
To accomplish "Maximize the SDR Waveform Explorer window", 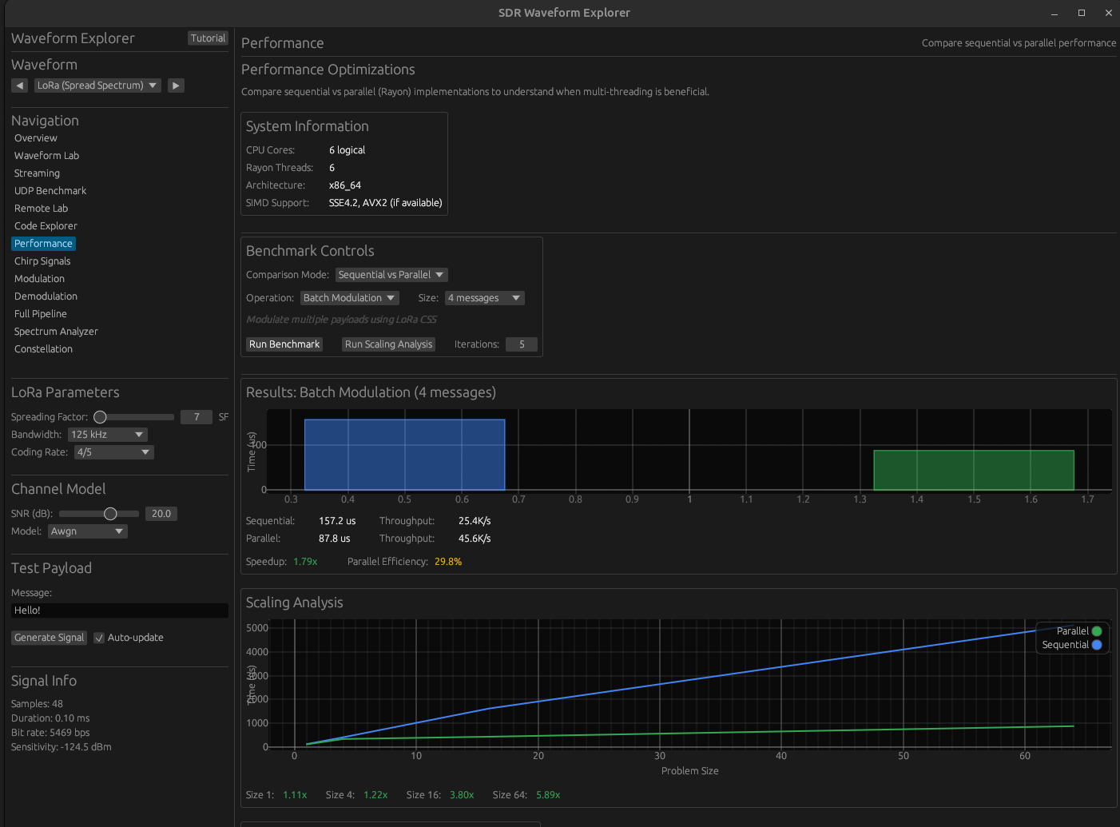I will click(1082, 13).
